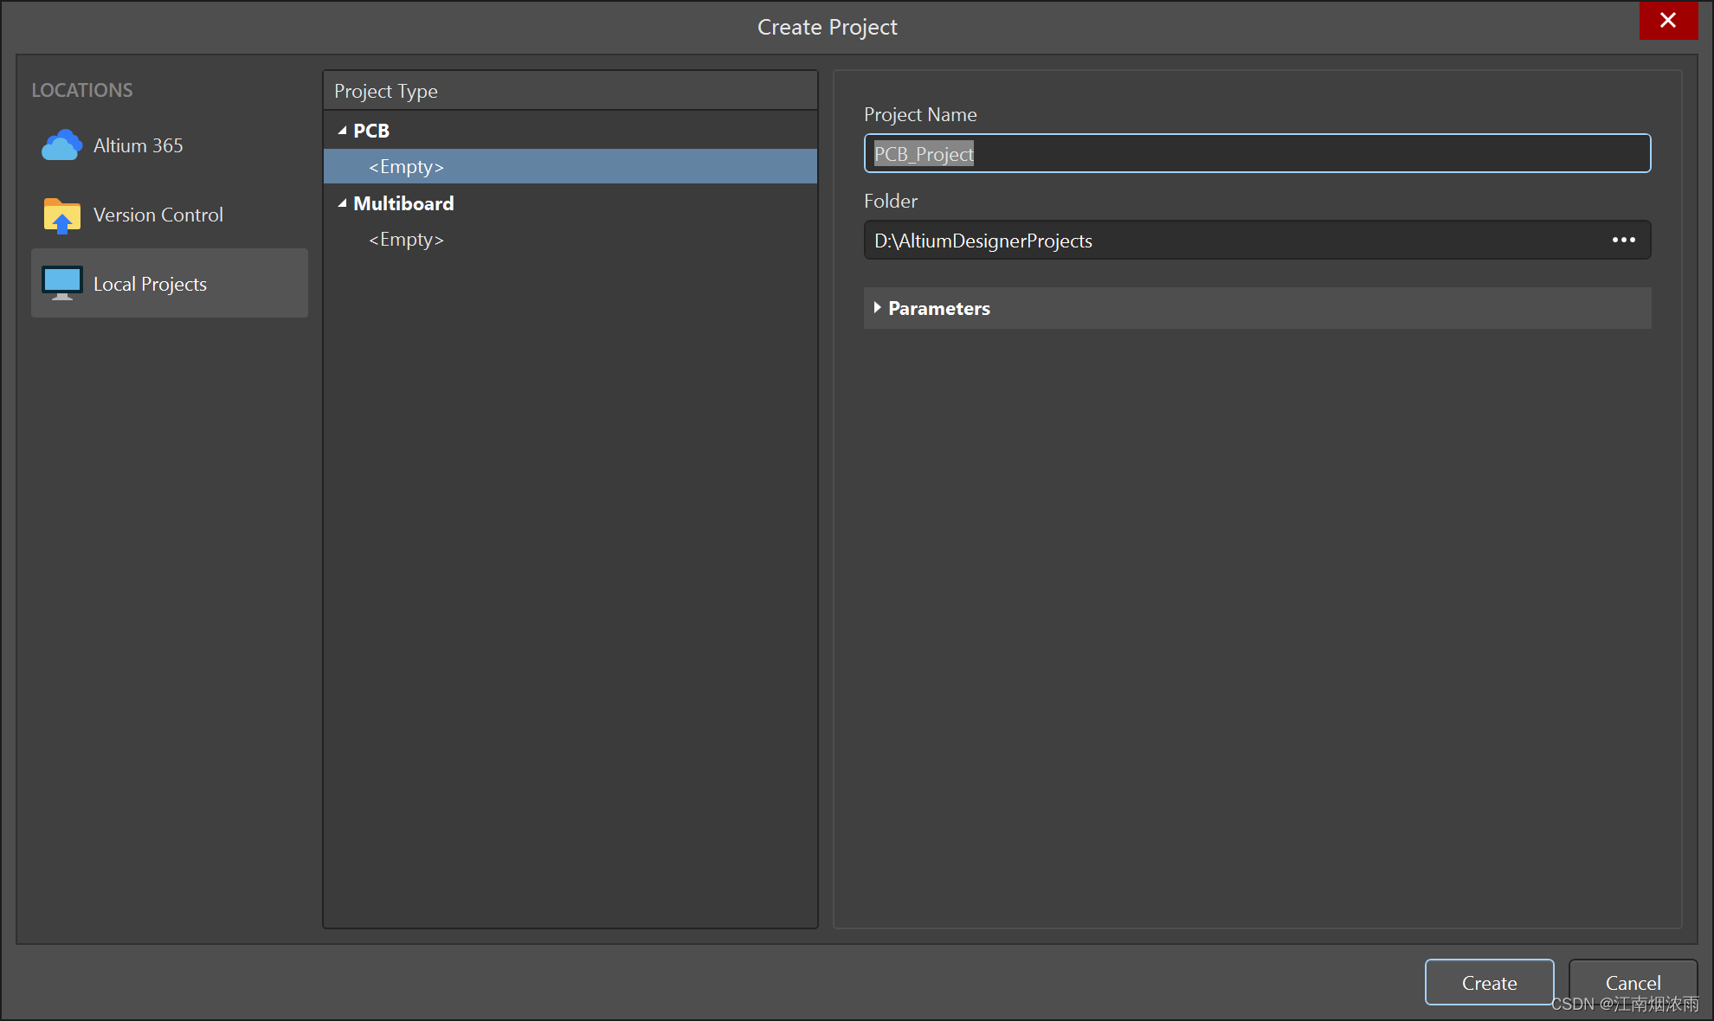Click the Local Projects monitor icon

click(x=62, y=283)
